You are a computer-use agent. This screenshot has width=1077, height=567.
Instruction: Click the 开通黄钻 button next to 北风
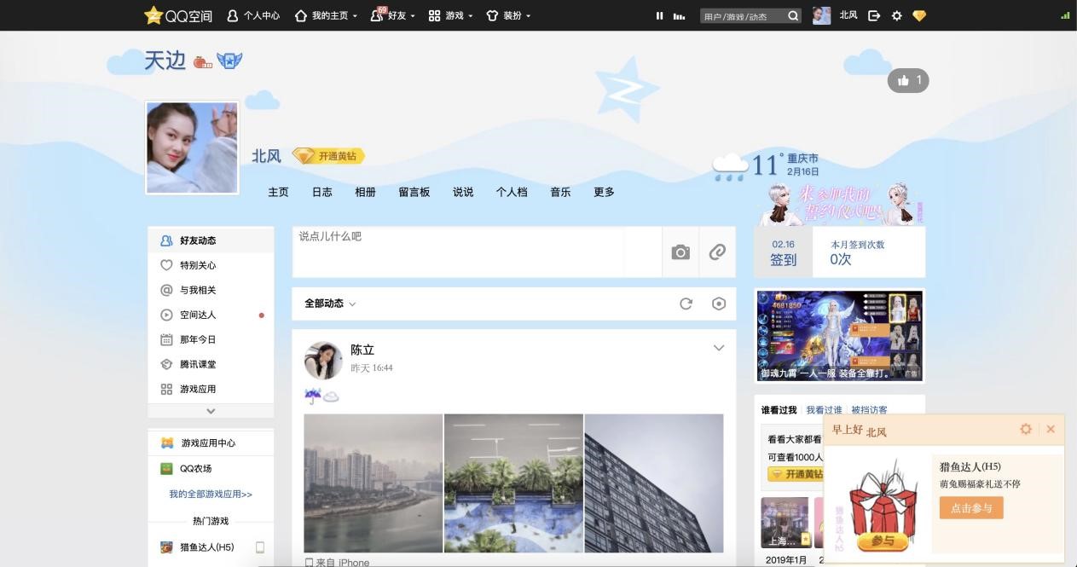point(329,156)
